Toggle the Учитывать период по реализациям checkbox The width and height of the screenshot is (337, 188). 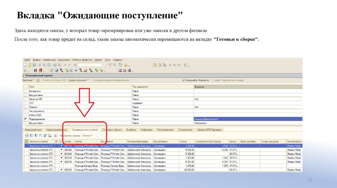pos(91,80)
